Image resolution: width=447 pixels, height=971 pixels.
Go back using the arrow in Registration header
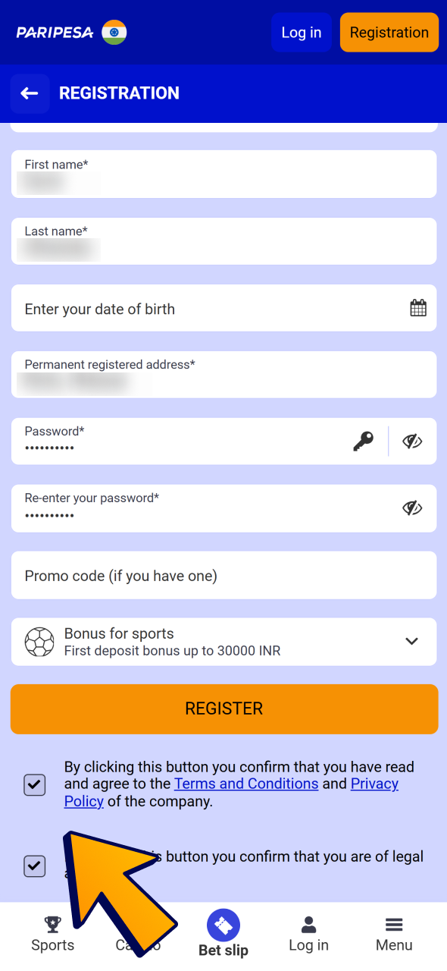tap(29, 93)
